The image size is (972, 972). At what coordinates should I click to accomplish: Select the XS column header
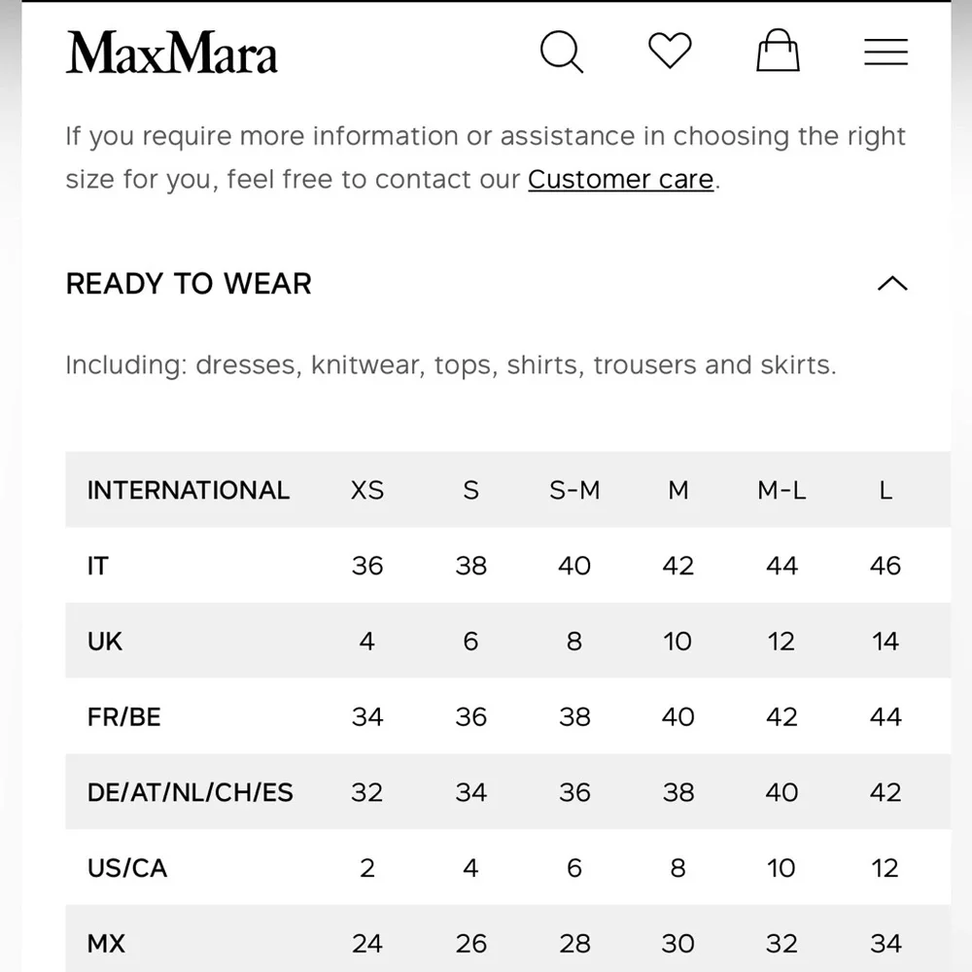click(x=366, y=490)
